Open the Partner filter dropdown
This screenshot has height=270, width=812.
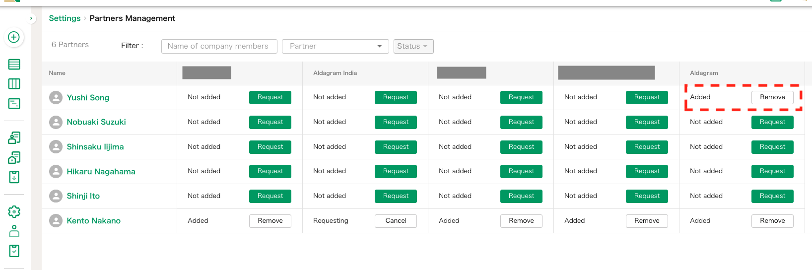[x=335, y=46]
